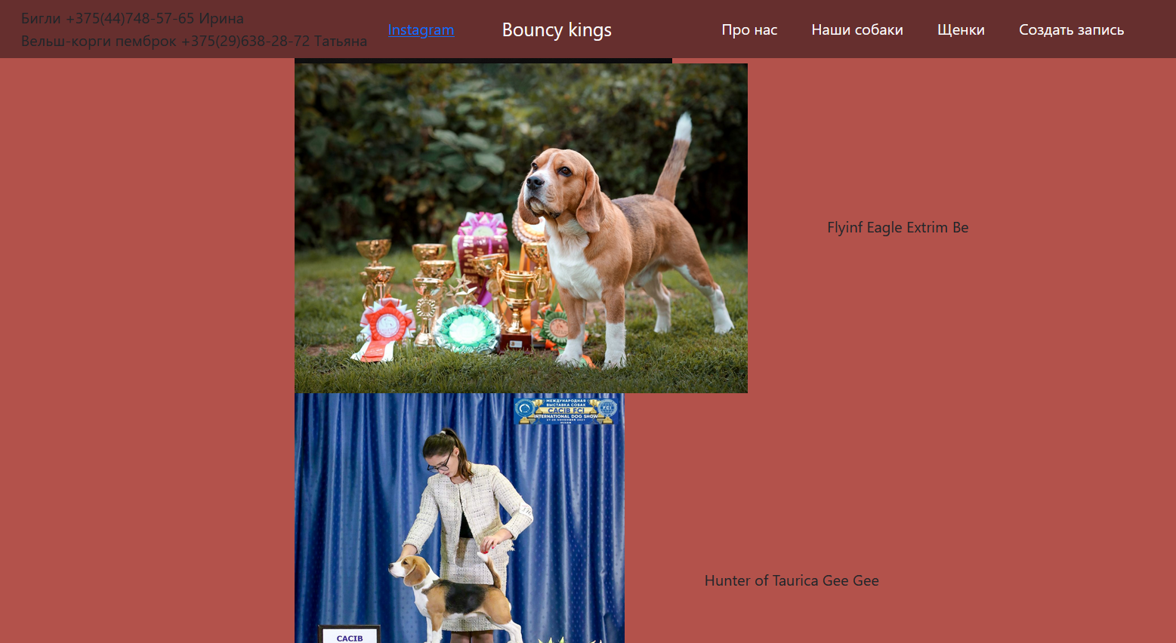Screen dimensions: 1176x643
Task: Open the Про нас menu item
Action: (x=749, y=29)
